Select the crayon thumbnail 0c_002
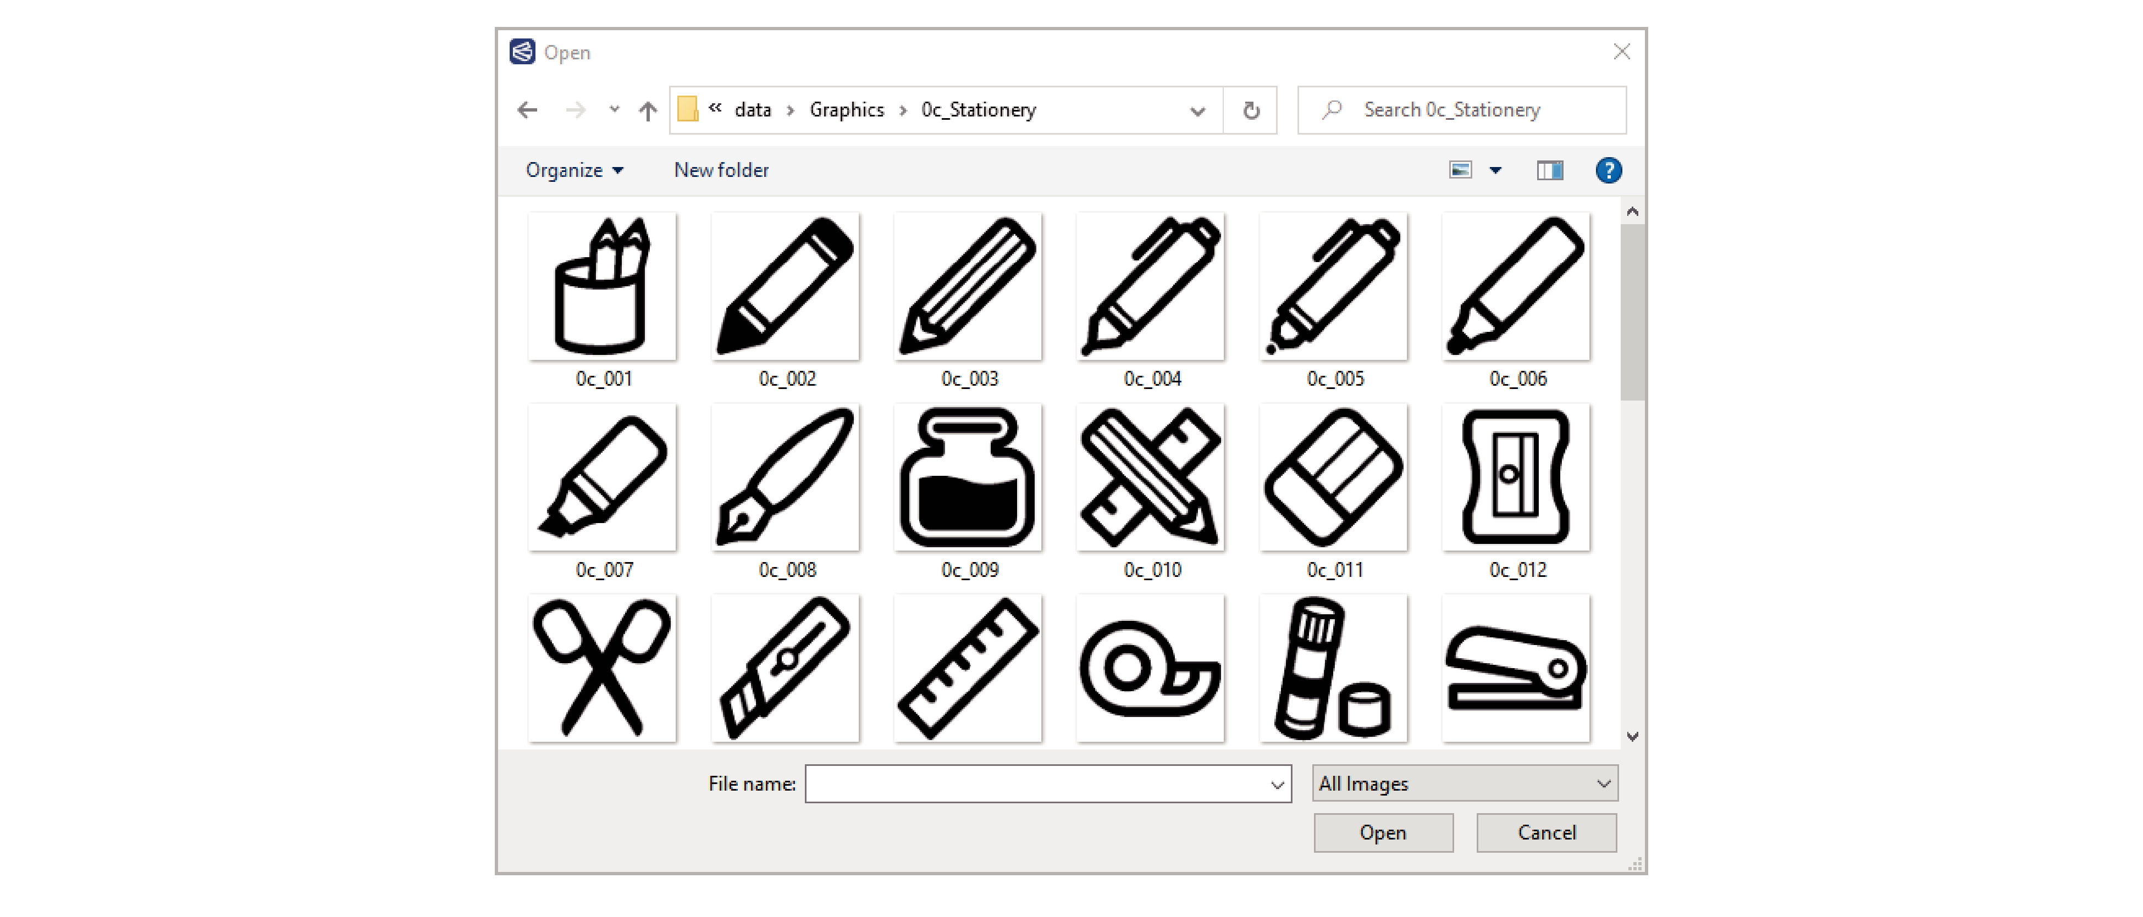Screen dimensions: 2143x917 (785, 287)
